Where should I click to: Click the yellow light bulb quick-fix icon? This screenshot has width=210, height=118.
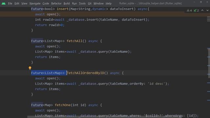(x=30, y=68)
